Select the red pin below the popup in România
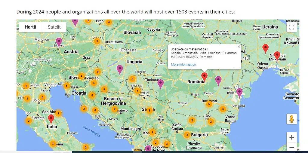This screenshot has height=153, width=308. (x=204, y=77)
